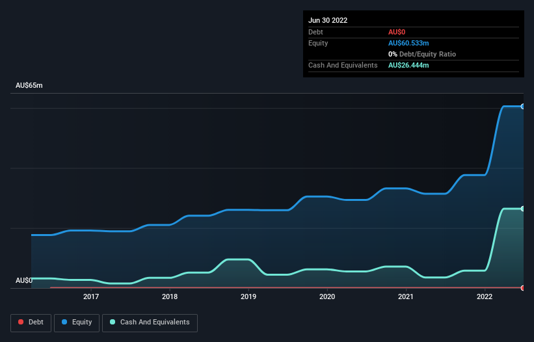Click the 2018 x-axis label
Screen dimensions: 534x342
(x=170, y=296)
